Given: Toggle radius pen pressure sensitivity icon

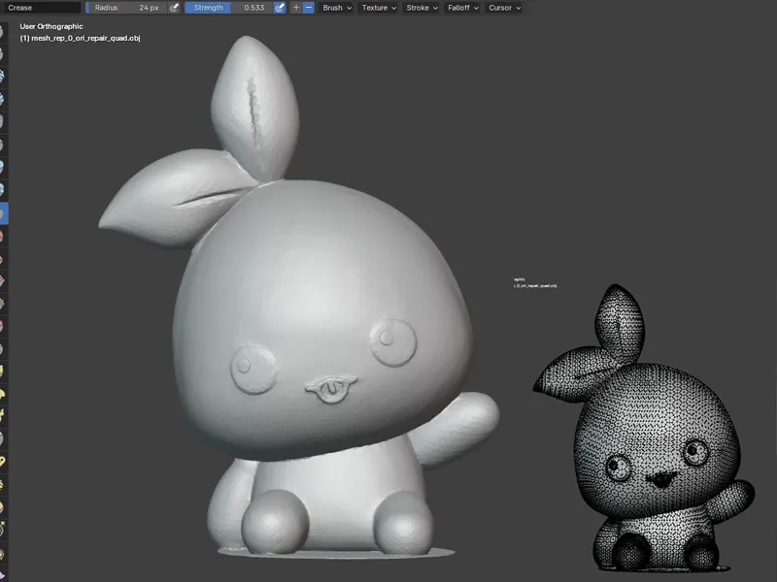Looking at the screenshot, I should [174, 8].
